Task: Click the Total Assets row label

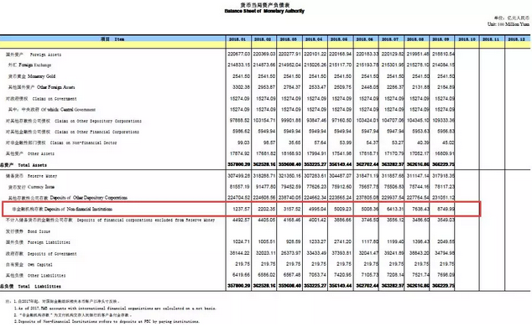Action: click(23, 165)
